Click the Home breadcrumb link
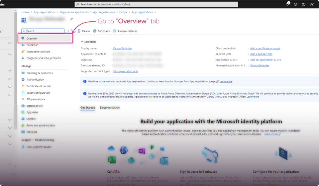Viewport: 319px width, 186px height. coord(25,12)
